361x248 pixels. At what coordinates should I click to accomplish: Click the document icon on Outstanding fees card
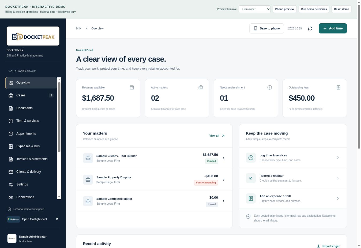(339, 87)
